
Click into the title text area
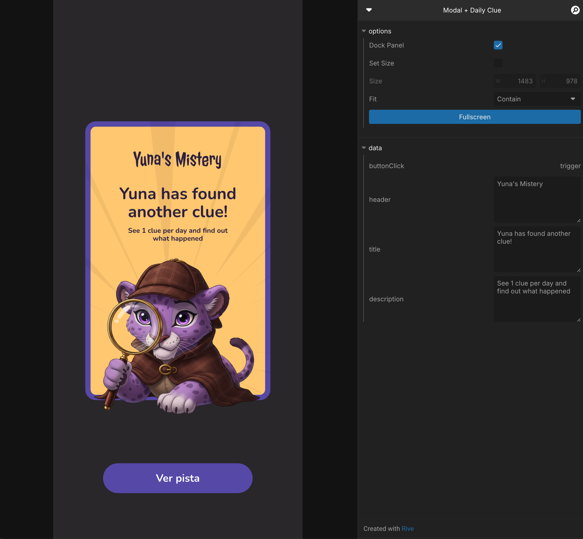537,249
